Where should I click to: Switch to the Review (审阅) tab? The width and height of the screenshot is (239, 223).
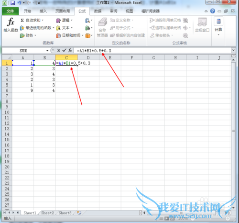coord(114,11)
